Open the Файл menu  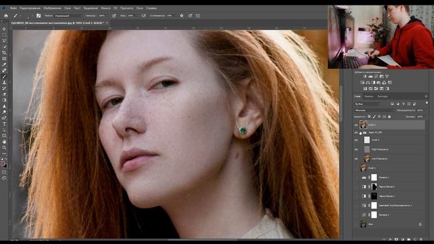[14, 8]
